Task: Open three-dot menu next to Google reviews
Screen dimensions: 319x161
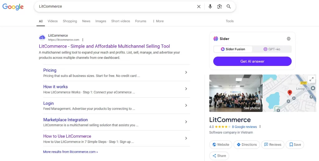Action: [260, 127]
